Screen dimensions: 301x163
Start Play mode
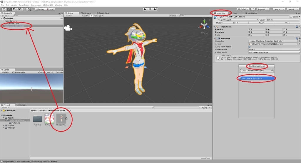[x=145, y=9]
